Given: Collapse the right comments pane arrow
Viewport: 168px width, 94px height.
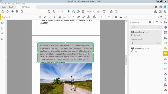Looking at the screenshot, I should [x=128, y=57].
